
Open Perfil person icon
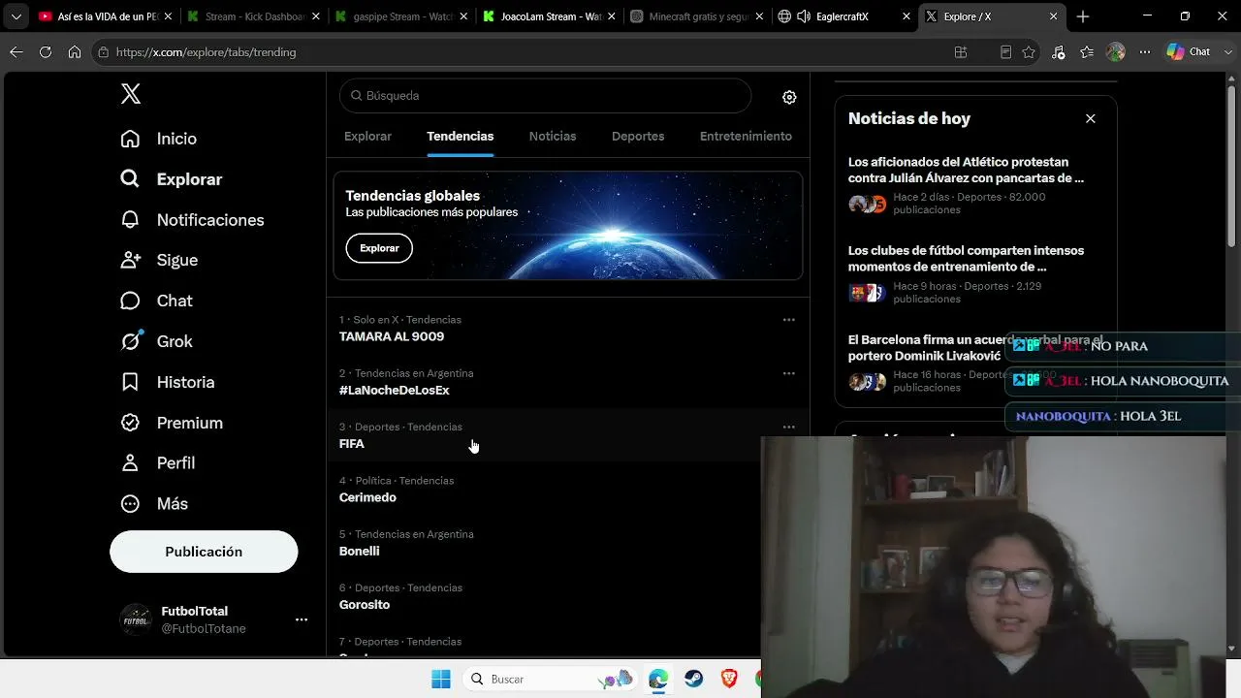tap(130, 463)
